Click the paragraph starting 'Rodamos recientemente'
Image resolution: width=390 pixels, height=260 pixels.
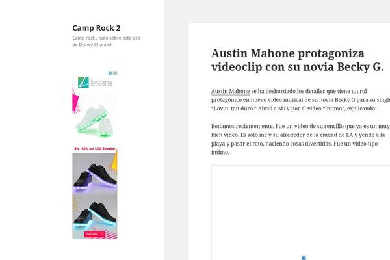click(300, 139)
